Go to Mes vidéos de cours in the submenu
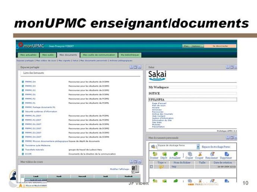This screenshot has width=257, height=192. (46, 61)
